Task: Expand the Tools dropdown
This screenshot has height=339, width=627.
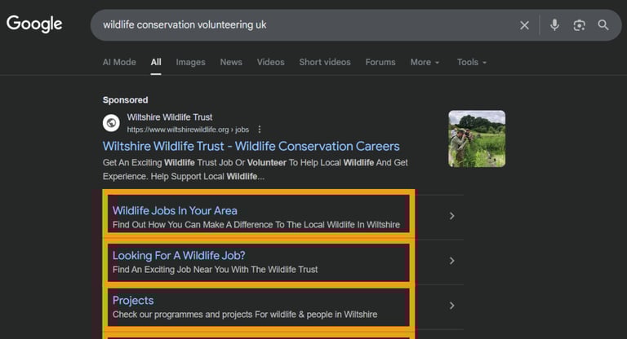Action: click(x=472, y=62)
